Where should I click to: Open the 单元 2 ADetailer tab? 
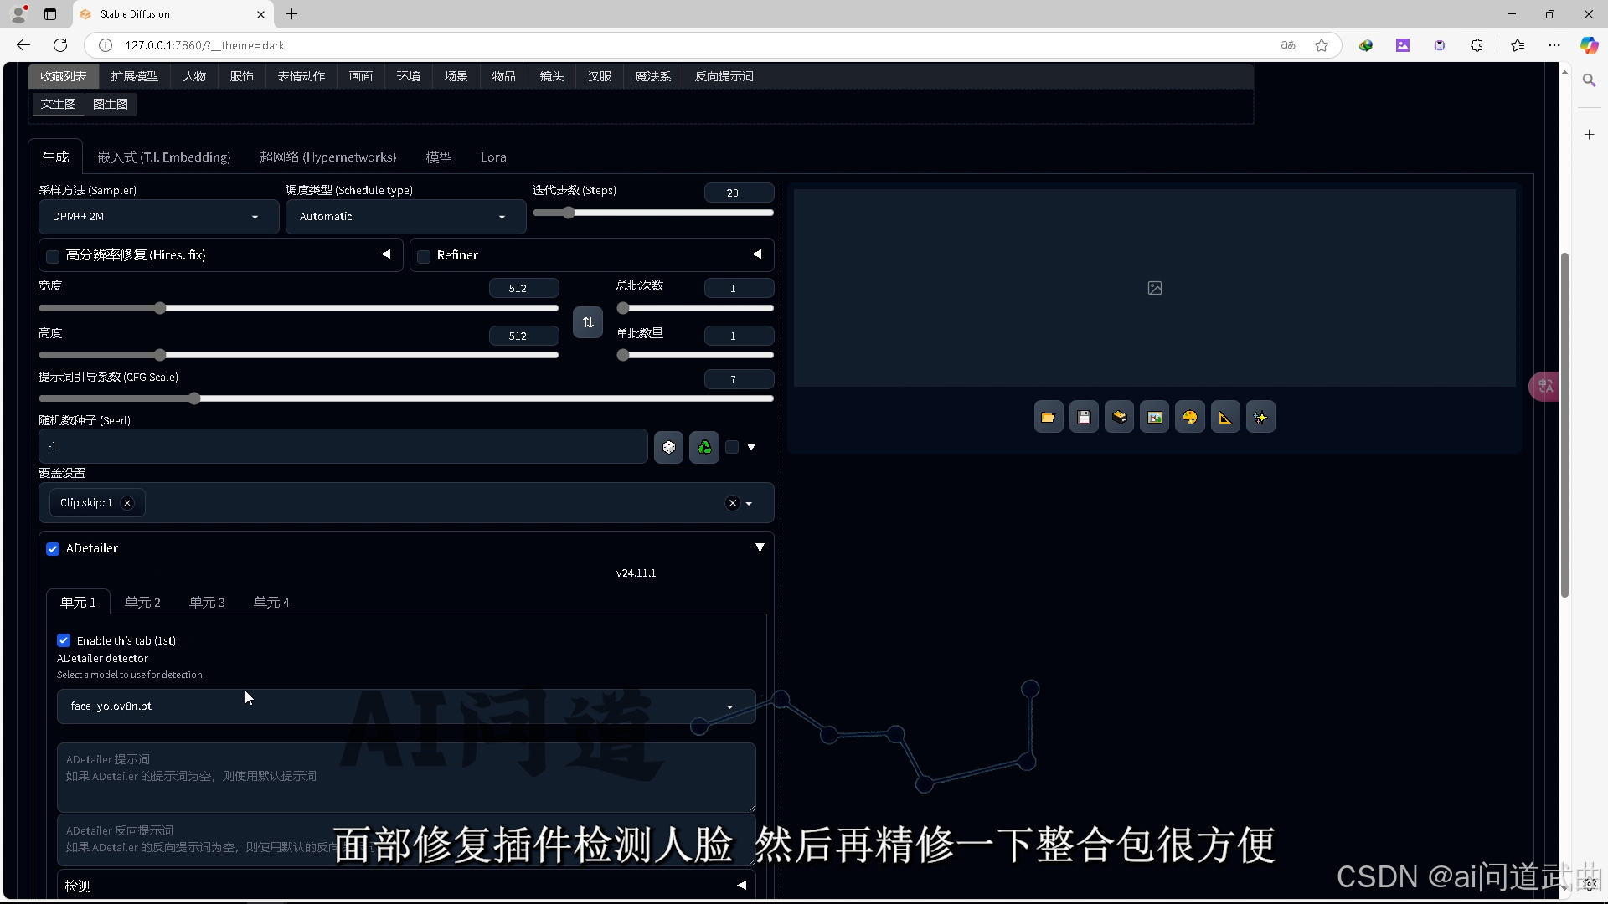pyautogui.click(x=142, y=603)
